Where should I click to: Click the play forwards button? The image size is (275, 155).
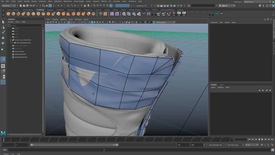tap(263, 139)
